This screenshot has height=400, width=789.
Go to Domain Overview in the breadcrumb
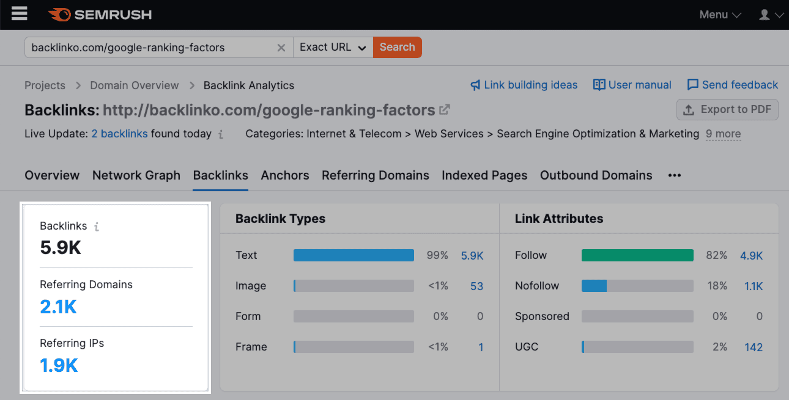click(x=135, y=85)
